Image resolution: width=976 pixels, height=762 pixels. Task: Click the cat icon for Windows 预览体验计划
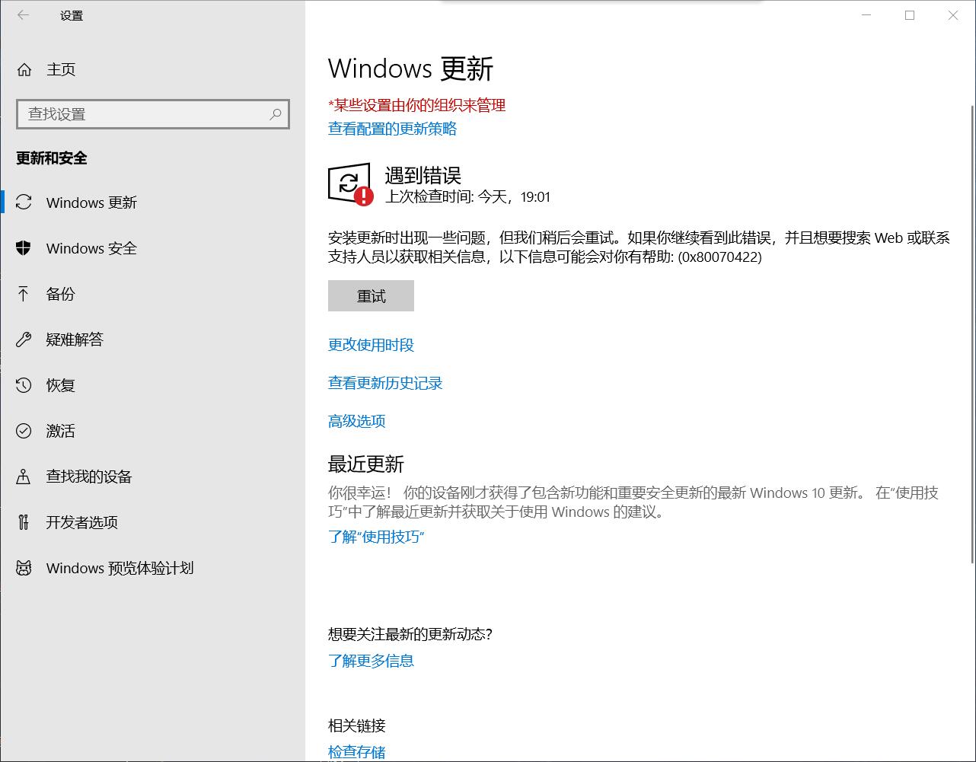tap(24, 568)
